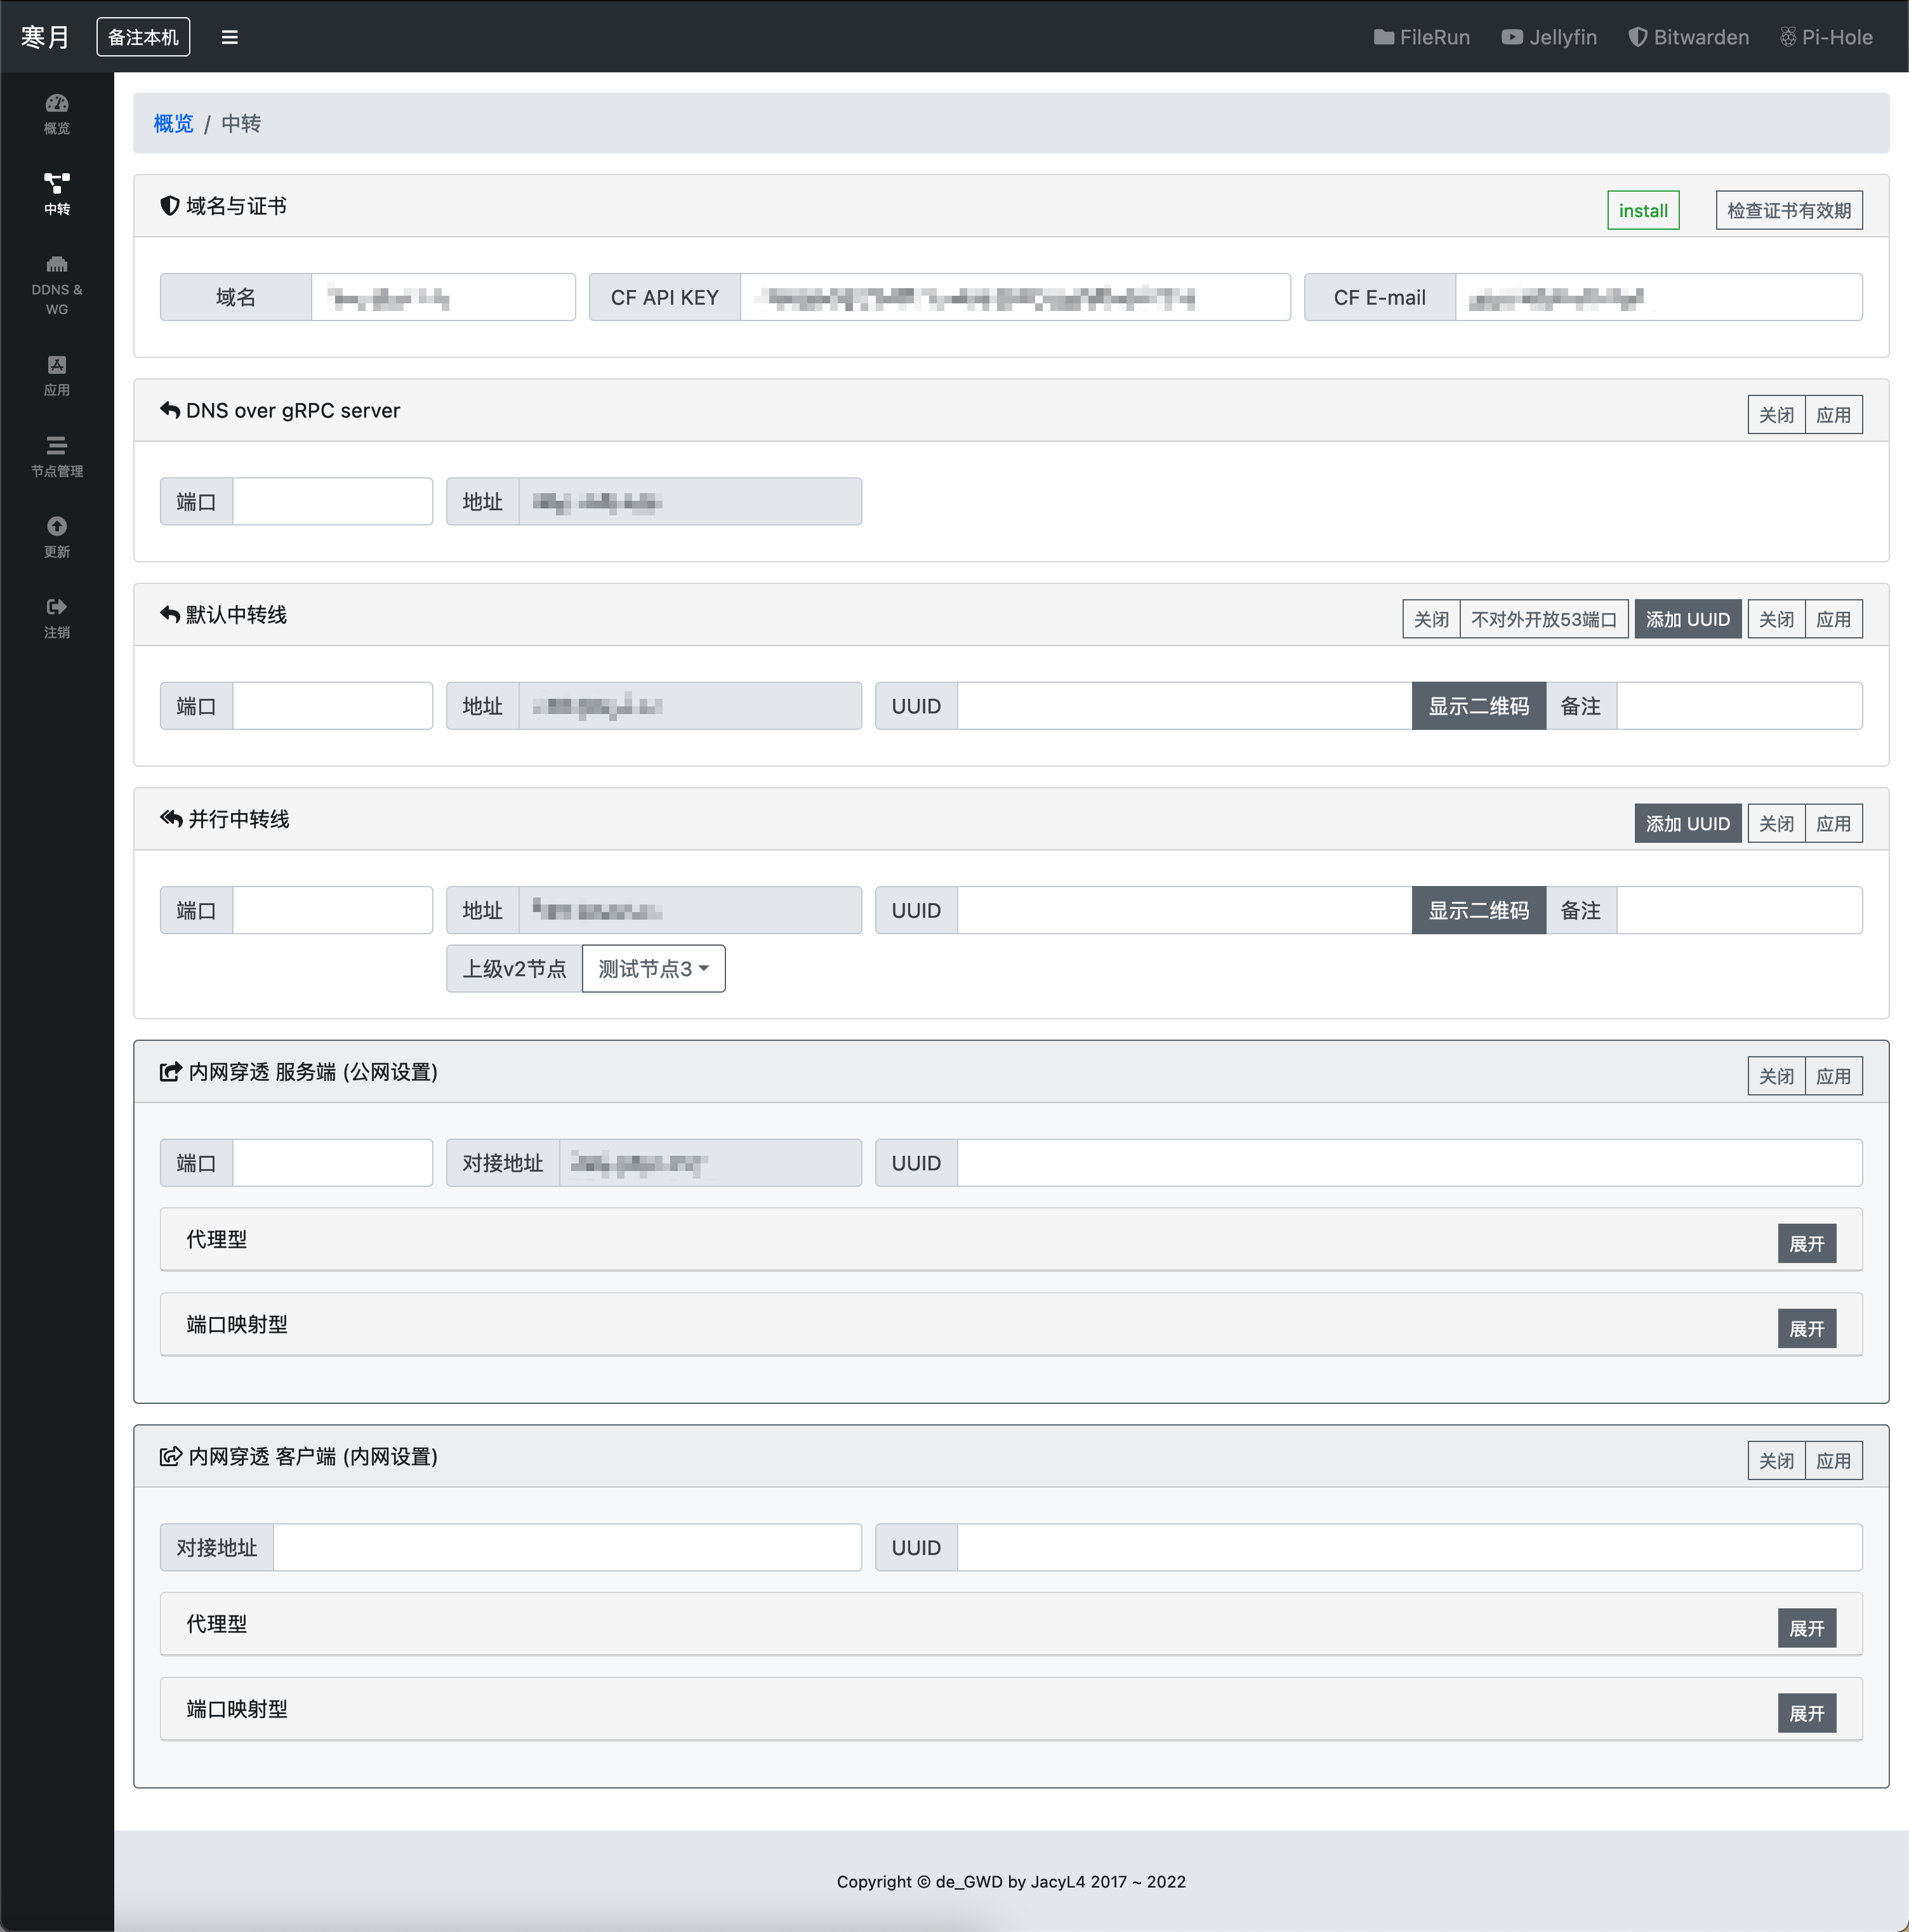Go to 节点管理 node management
The width and height of the screenshot is (1909, 1932).
pos(56,456)
